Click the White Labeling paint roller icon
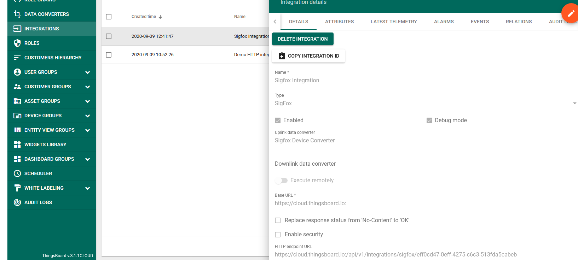This screenshot has height=260, width=578. [17, 188]
